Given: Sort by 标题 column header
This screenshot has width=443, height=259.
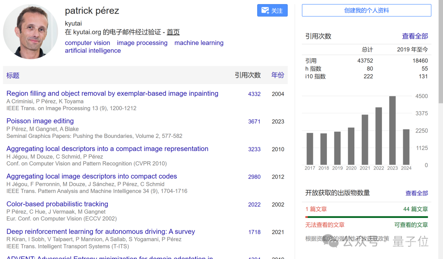Looking at the screenshot, I should pyautogui.click(x=13, y=75).
